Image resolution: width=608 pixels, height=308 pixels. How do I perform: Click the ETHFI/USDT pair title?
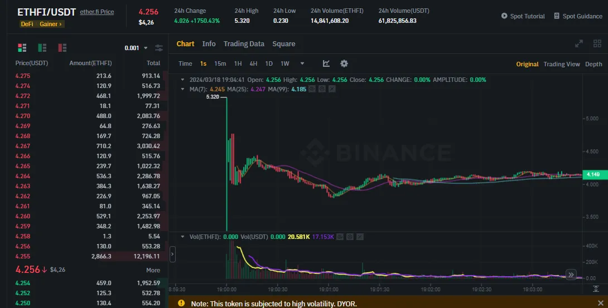pyautogui.click(x=46, y=12)
